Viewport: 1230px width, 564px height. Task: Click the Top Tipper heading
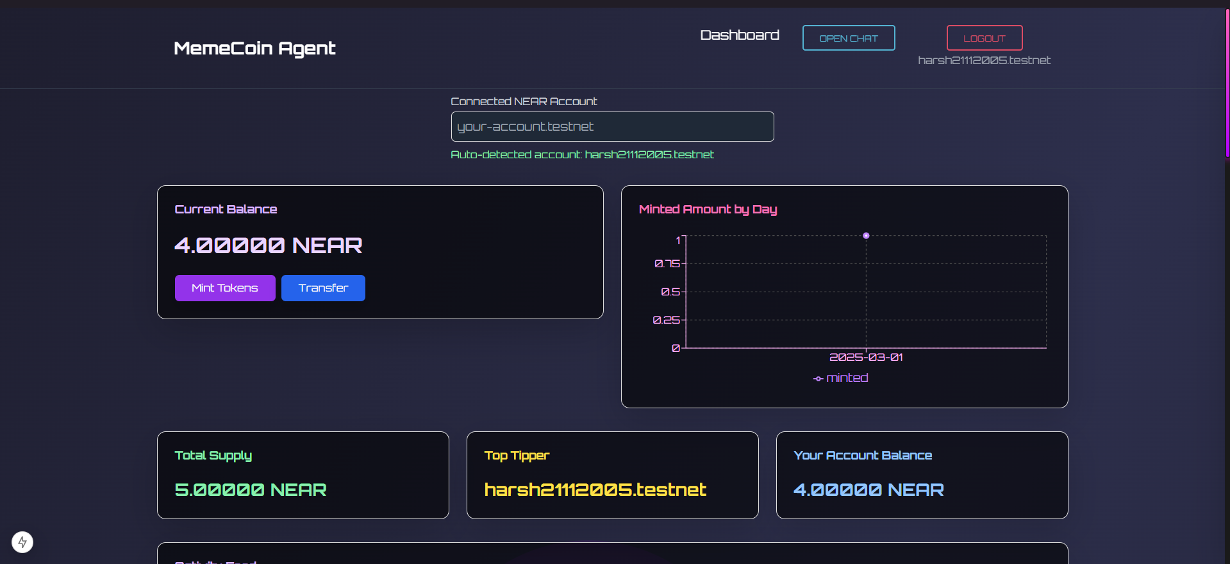pyautogui.click(x=517, y=456)
